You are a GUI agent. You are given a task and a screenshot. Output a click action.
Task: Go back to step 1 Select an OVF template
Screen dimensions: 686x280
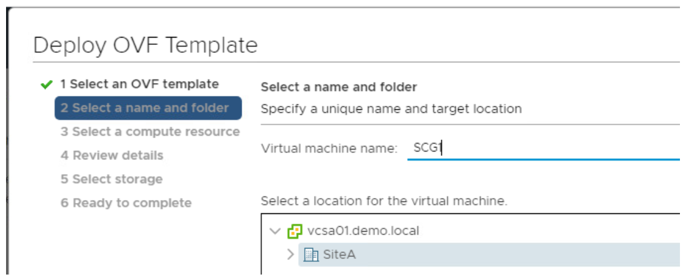[x=139, y=84]
